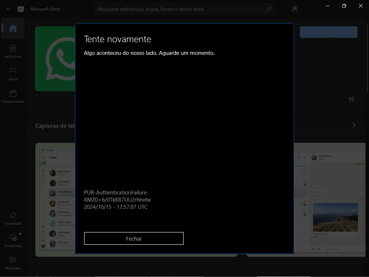Click the PUR-AuthenticationFailure error code text
The width and height of the screenshot is (369, 277).
pyautogui.click(x=115, y=193)
